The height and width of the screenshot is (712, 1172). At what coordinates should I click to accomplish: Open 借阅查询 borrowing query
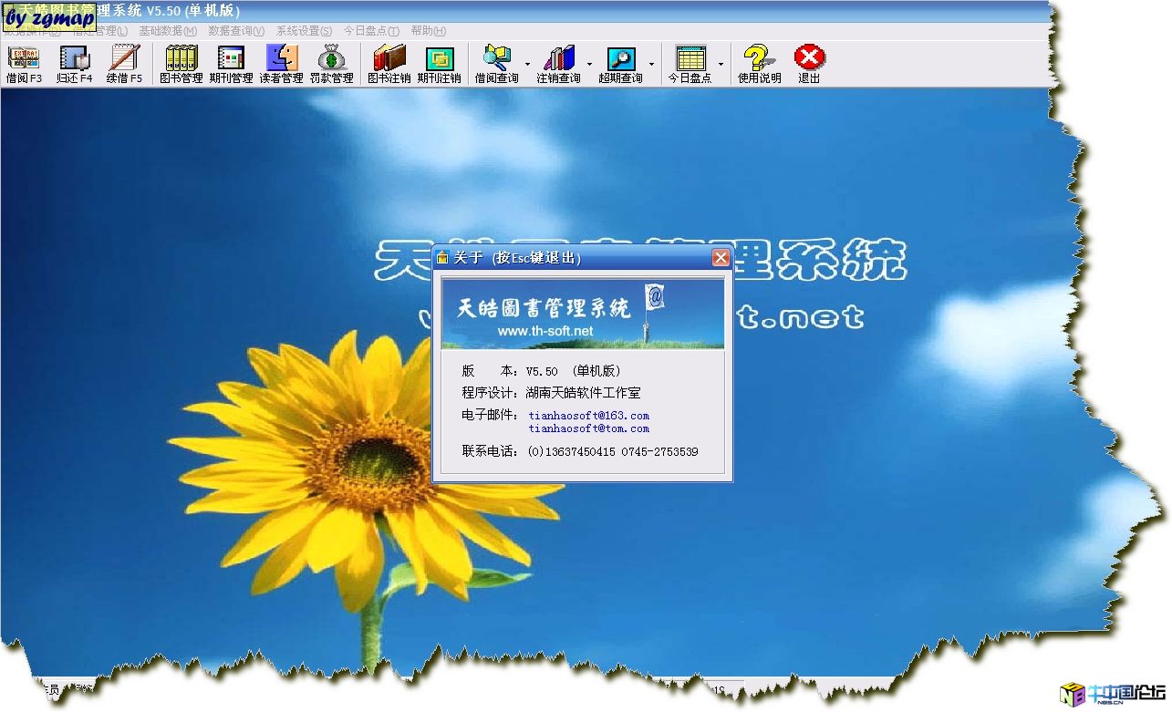coord(496,65)
